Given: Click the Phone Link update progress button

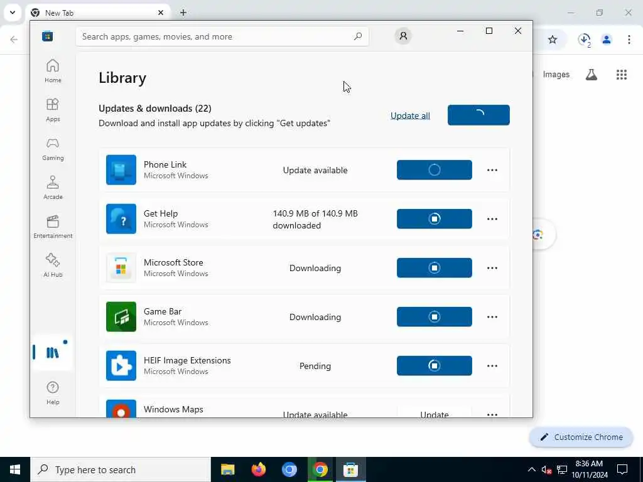Looking at the screenshot, I should point(435,169).
